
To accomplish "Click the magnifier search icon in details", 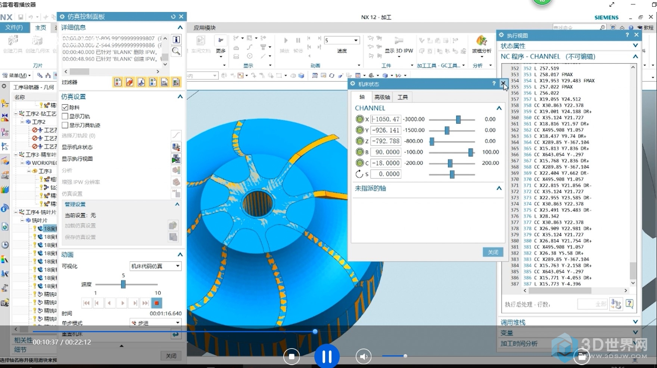I will click(x=176, y=51).
